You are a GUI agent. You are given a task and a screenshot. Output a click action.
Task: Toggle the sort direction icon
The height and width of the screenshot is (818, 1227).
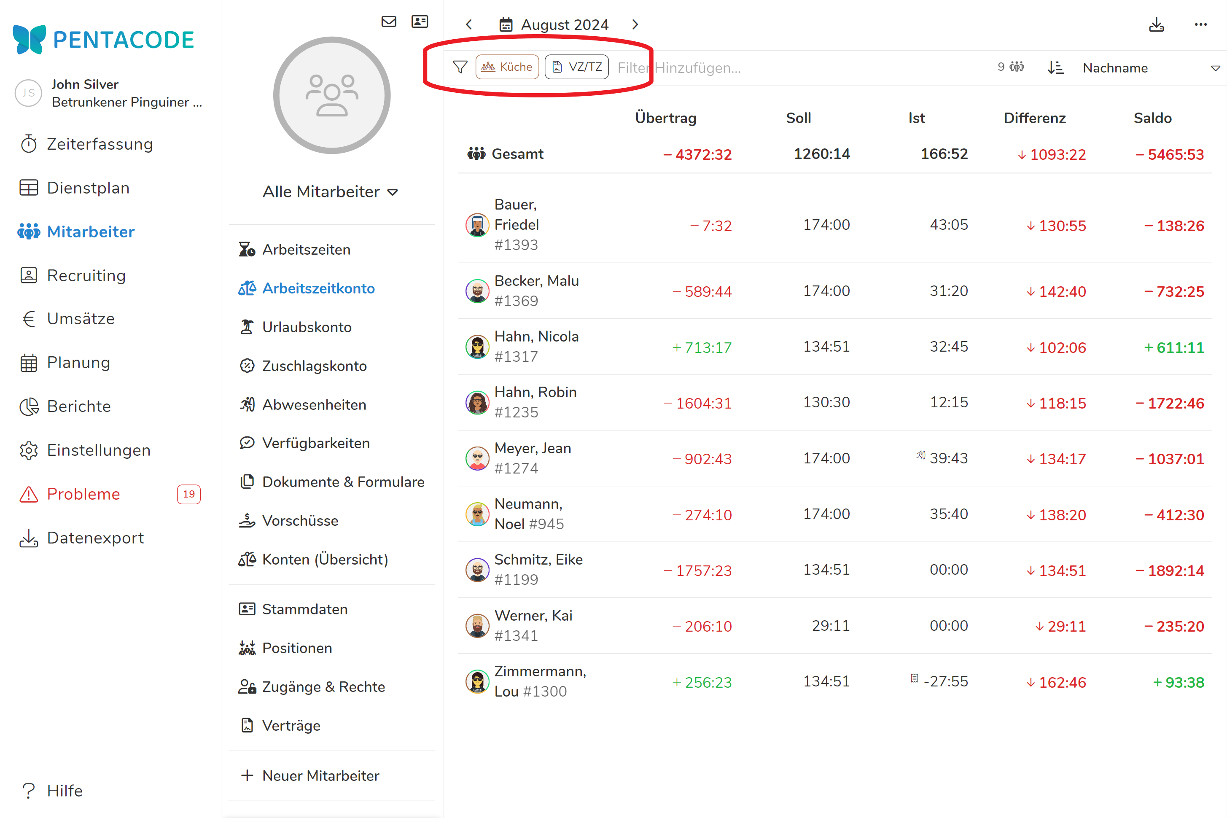(x=1055, y=68)
